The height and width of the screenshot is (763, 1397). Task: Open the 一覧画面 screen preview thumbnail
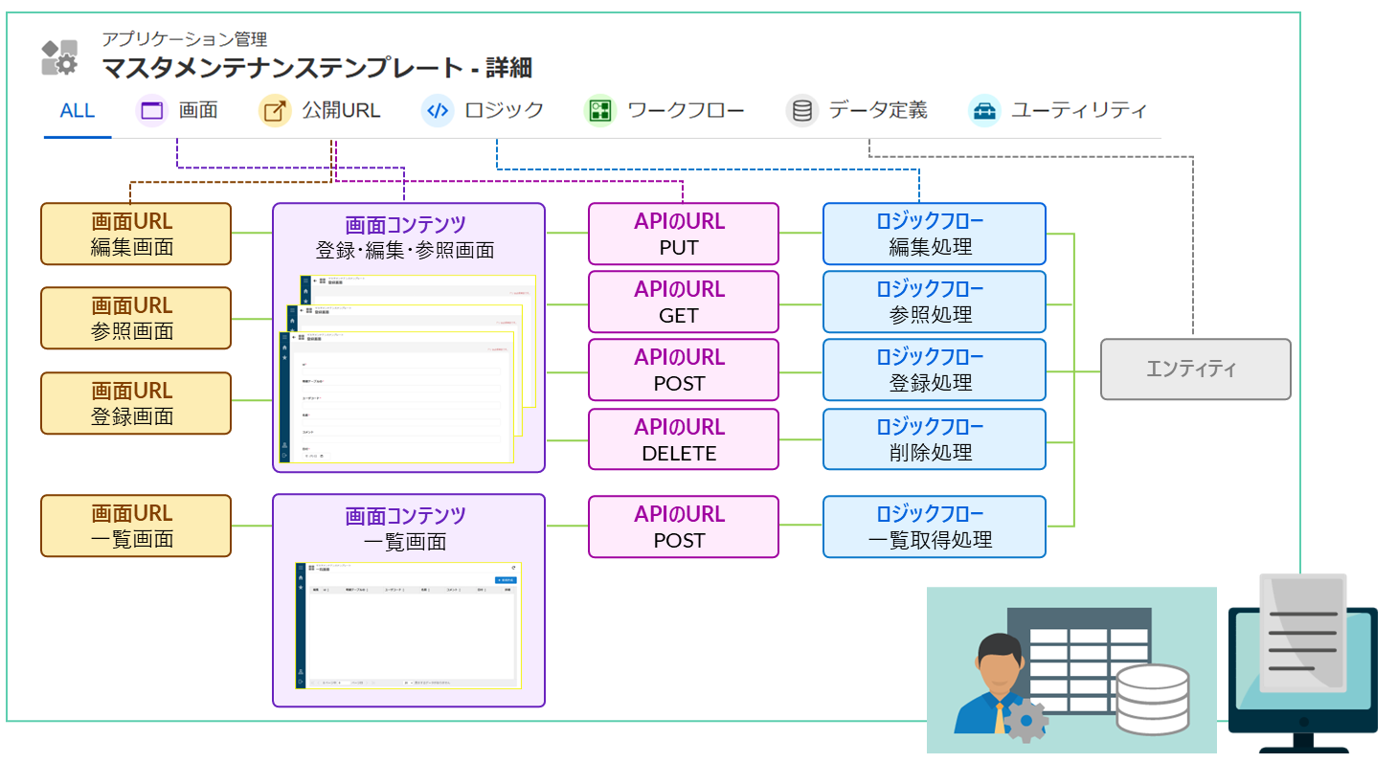(x=408, y=625)
